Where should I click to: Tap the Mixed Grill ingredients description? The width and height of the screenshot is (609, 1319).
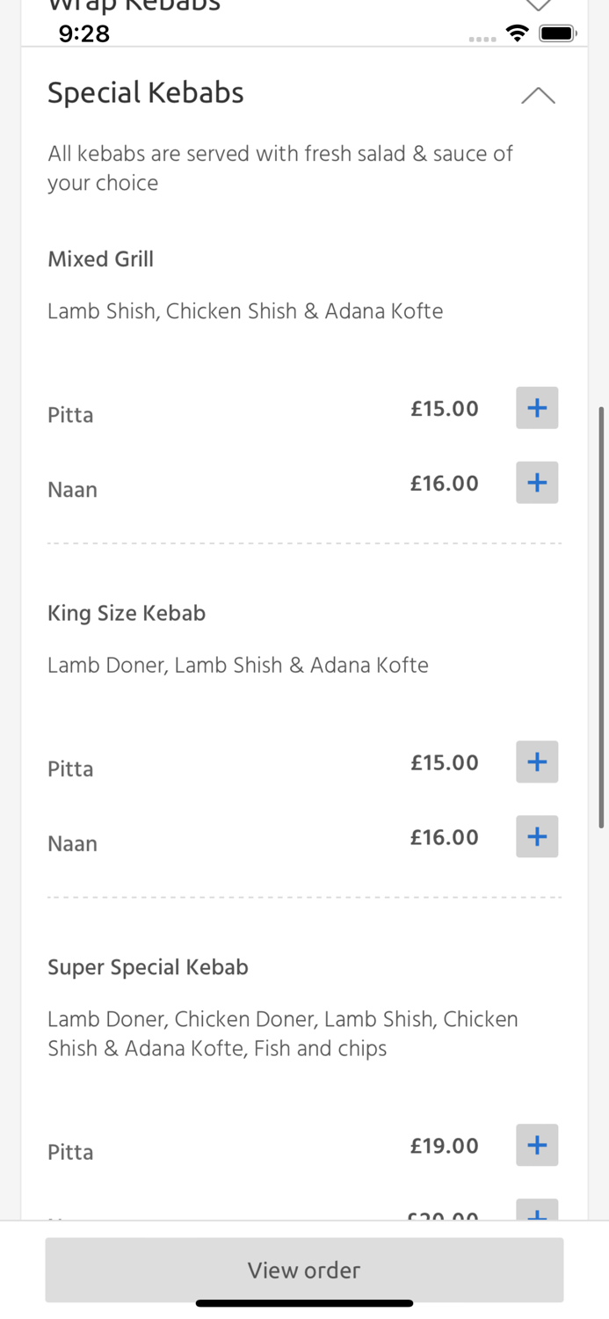point(245,311)
